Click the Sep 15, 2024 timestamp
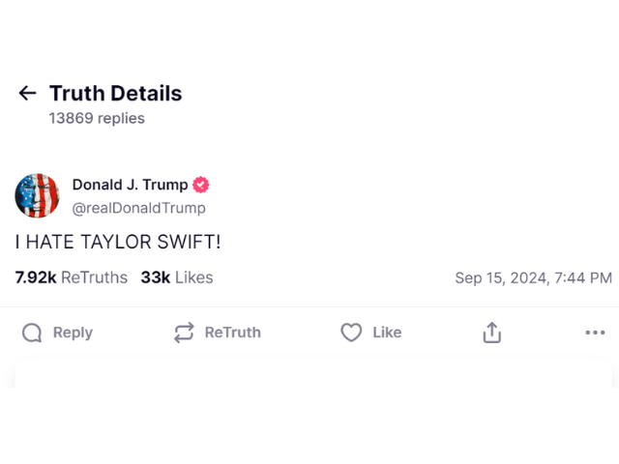The image size is (619, 464). [533, 277]
